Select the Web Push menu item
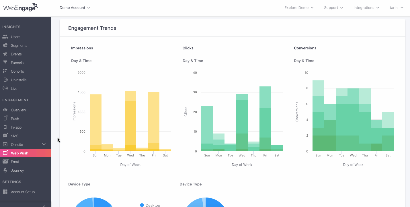Image resolution: width=410 pixels, height=207 pixels. tap(26, 153)
